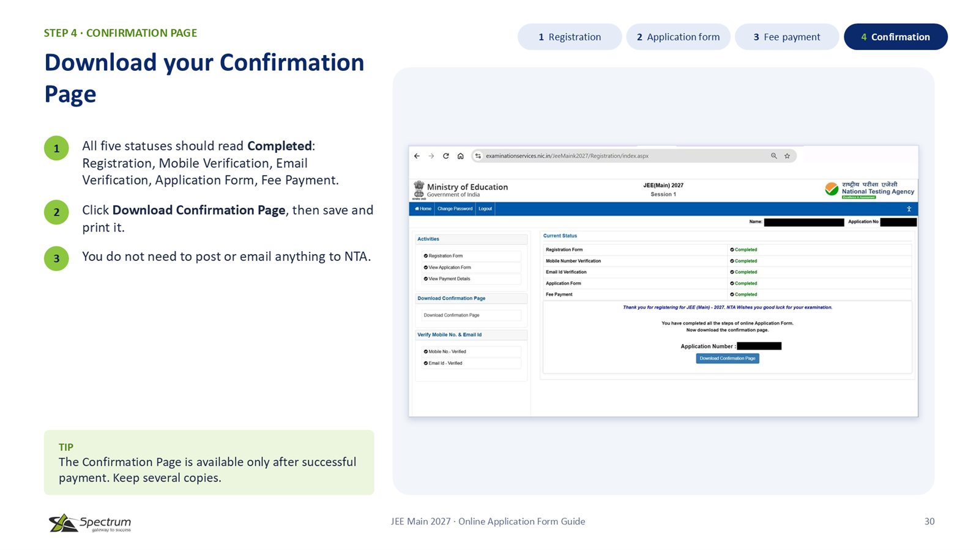This screenshot has width=979, height=550.
Task: Click Completed status for Mobile Number Verification
Action: tap(743, 261)
